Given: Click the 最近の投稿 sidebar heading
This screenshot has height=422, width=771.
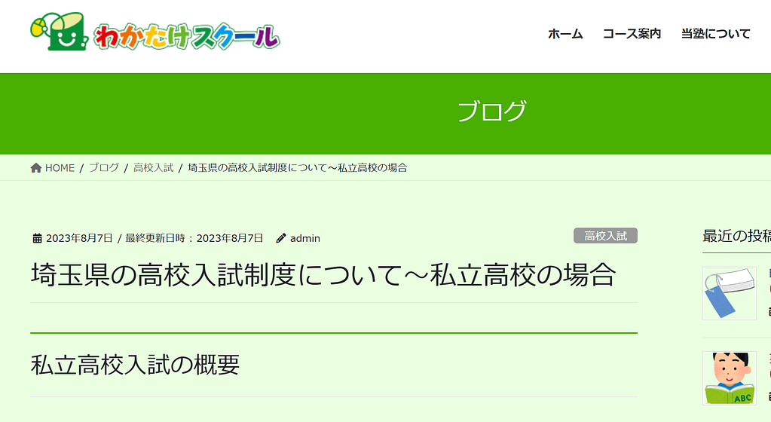Looking at the screenshot, I should tap(736, 236).
